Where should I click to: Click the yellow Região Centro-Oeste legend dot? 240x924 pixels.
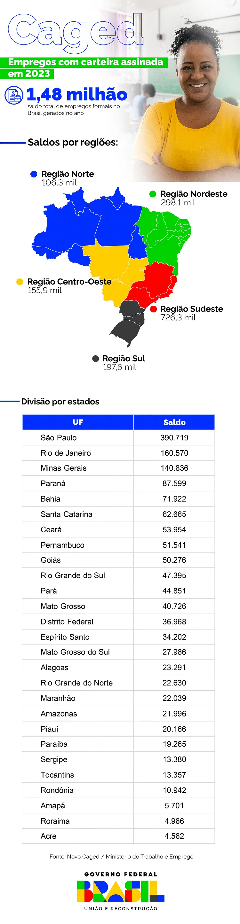point(20,282)
